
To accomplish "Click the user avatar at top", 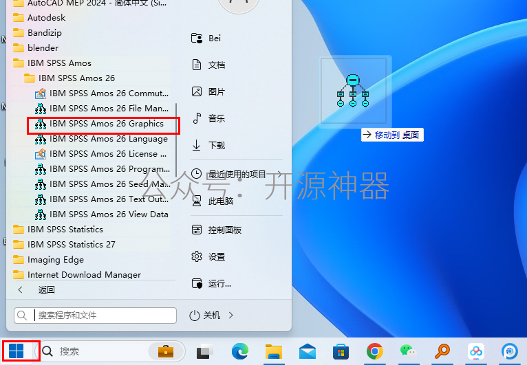I will [239, 5].
